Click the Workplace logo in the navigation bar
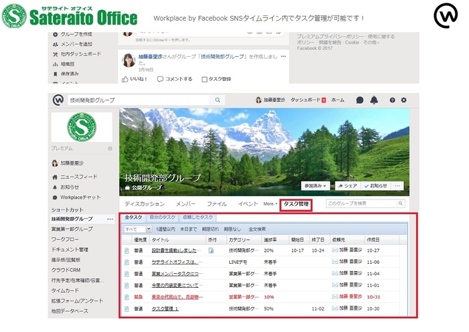Image resolution: width=469 pixels, height=332 pixels. [58, 100]
